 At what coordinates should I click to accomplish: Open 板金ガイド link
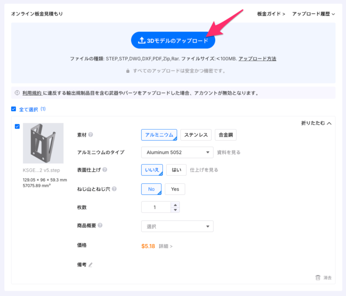pyautogui.click(x=271, y=14)
